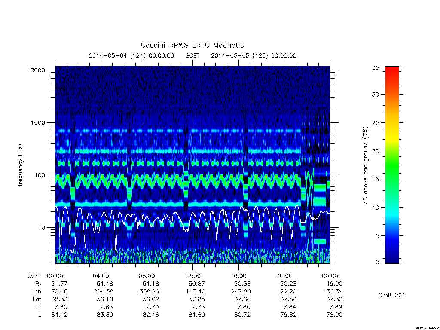Click the L value 78.90

tap(334, 315)
